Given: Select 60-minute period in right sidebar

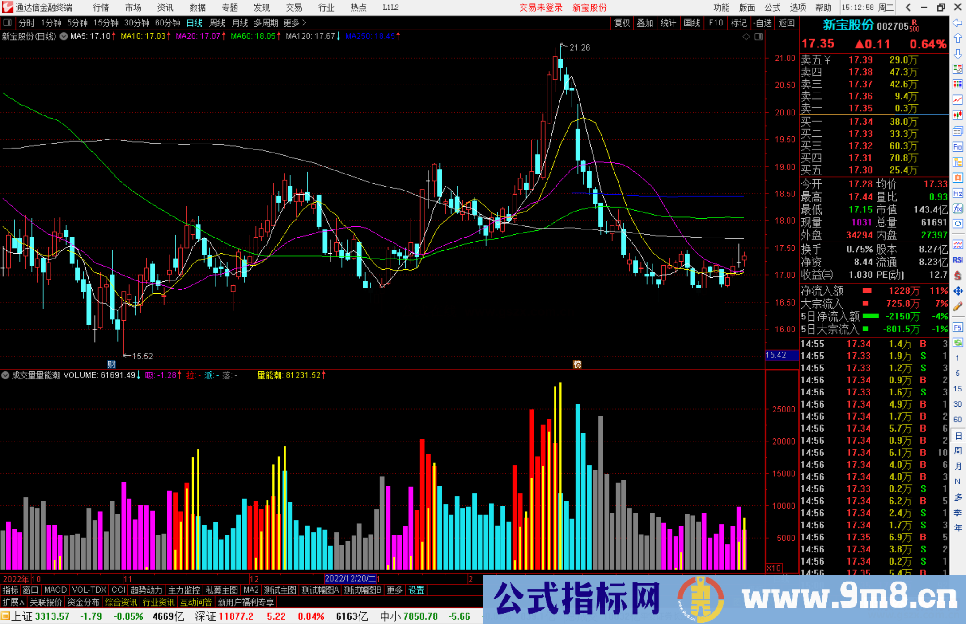Looking at the screenshot, I should click(x=958, y=420).
